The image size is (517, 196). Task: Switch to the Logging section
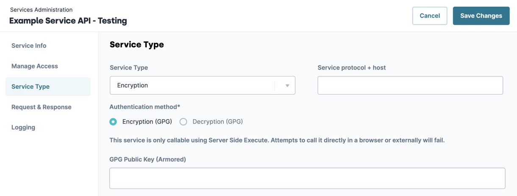click(x=23, y=127)
